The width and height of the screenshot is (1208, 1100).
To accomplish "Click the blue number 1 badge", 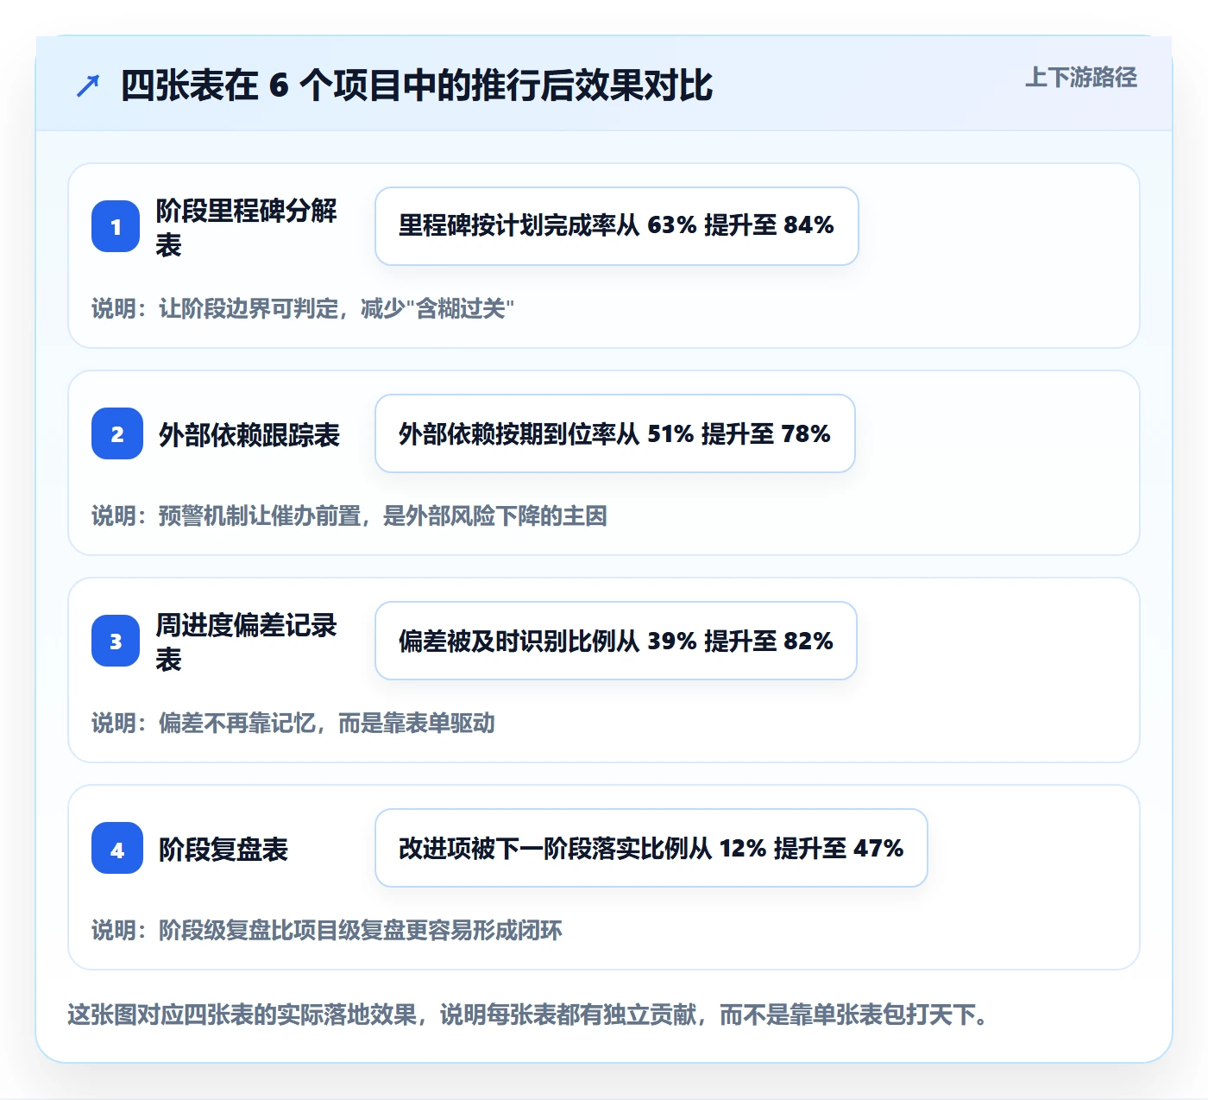I will pyautogui.click(x=116, y=226).
